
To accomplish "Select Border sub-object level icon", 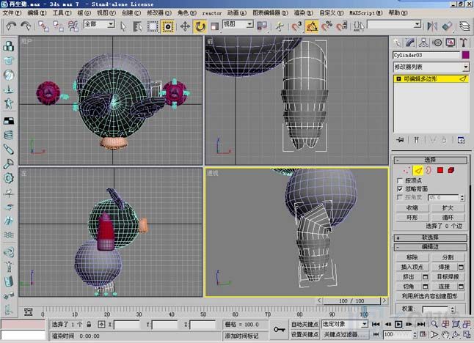I will (x=429, y=170).
